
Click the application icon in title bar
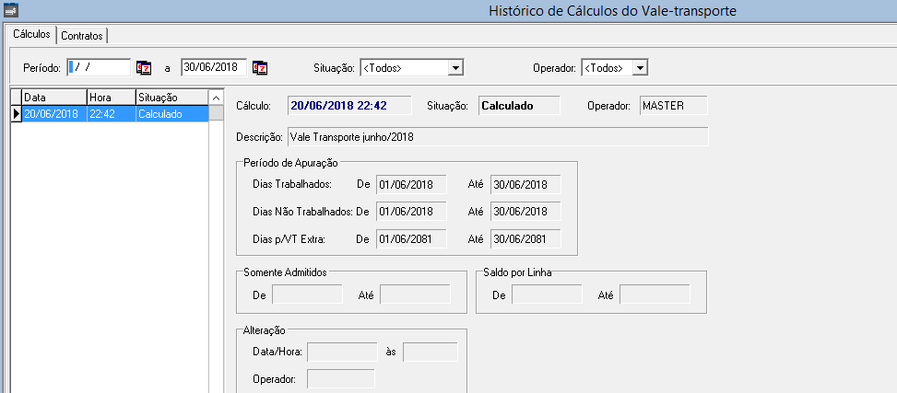11,10
